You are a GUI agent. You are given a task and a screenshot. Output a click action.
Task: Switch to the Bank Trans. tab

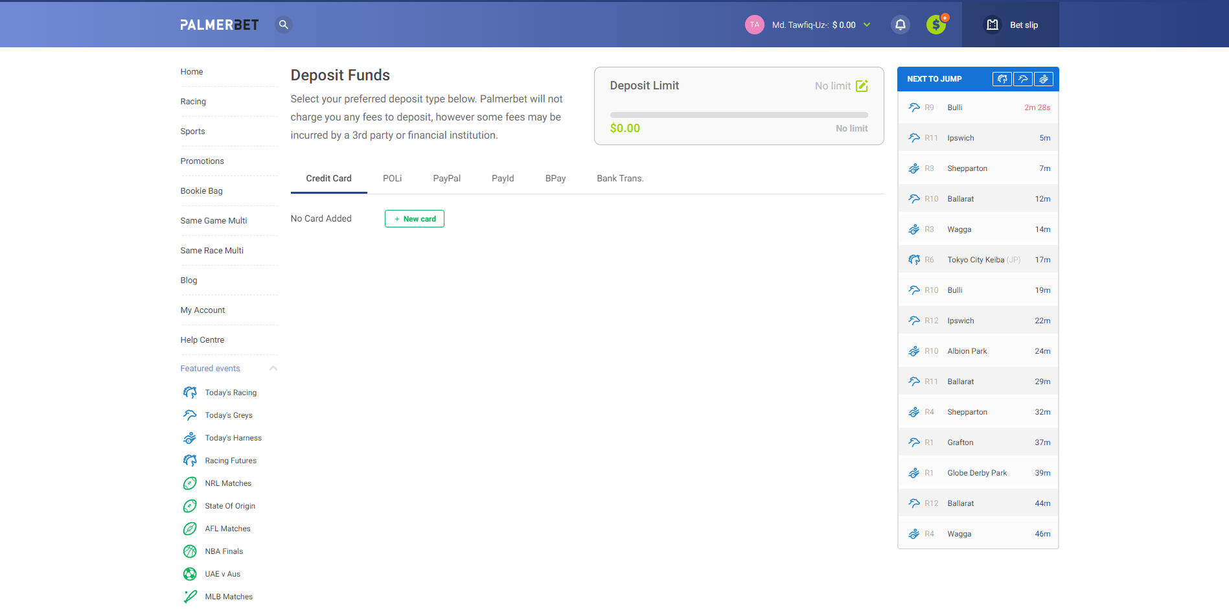[620, 178]
